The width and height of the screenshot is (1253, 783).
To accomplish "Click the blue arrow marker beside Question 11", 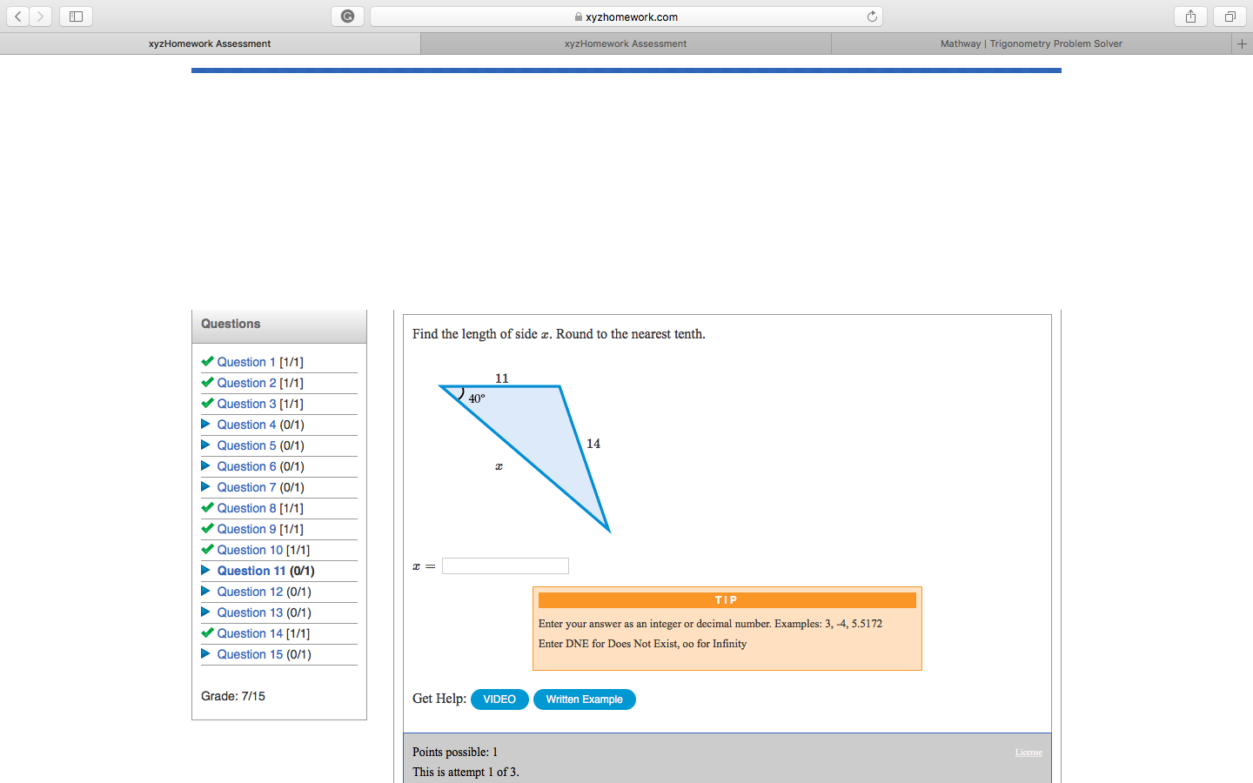I will click(x=205, y=570).
